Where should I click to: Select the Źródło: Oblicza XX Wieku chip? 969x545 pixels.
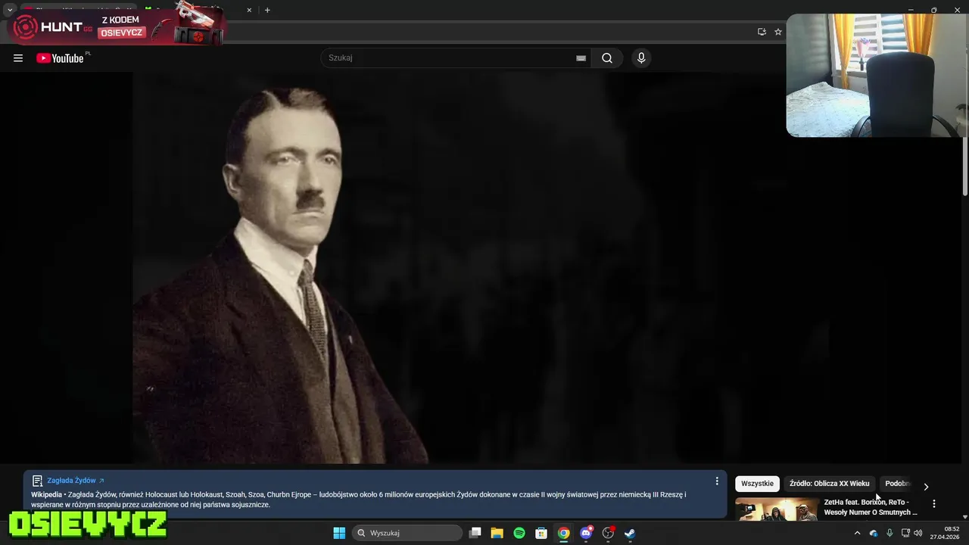[x=829, y=484]
